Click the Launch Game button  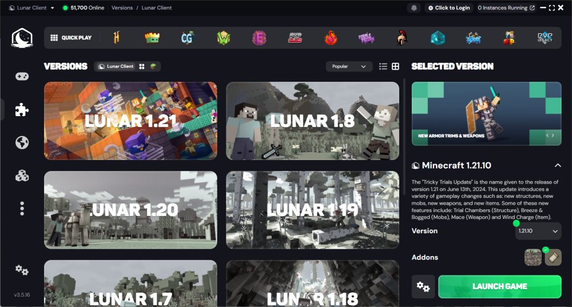click(500, 286)
